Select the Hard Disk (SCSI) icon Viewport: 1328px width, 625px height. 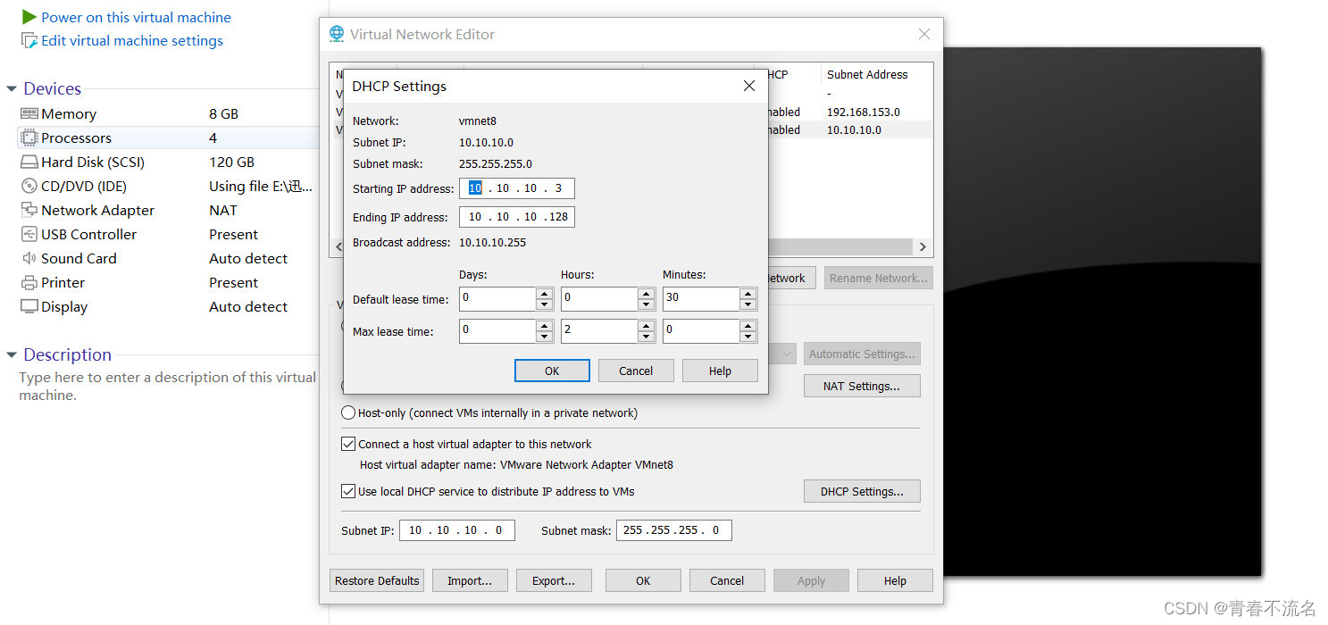[29, 162]
